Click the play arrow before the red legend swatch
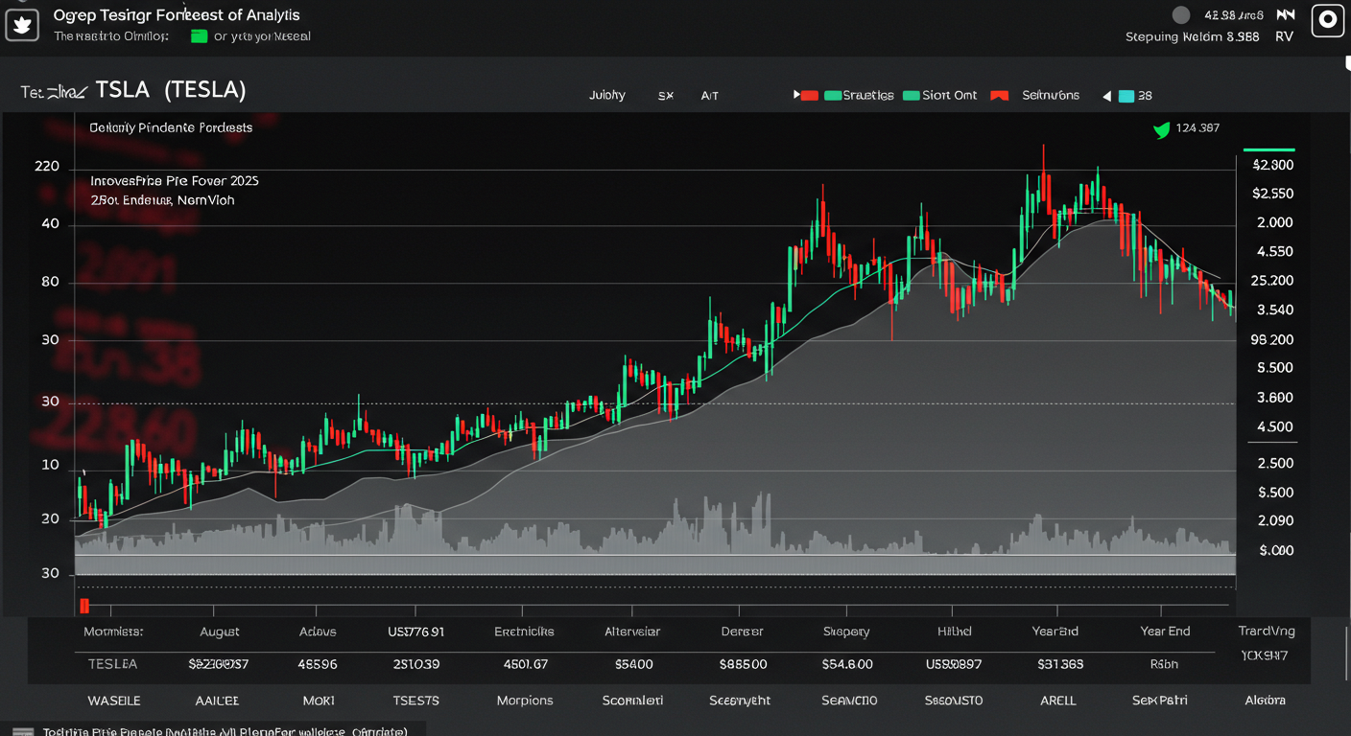 (x=796, y=96)
